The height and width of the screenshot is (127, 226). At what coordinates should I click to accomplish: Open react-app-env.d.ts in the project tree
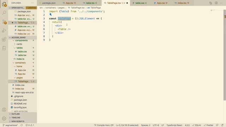point(23,92)
